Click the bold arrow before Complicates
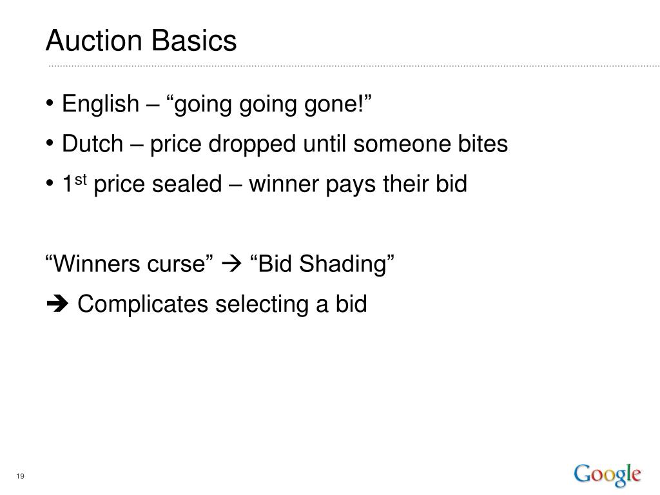This screenshot has height=495, width=660. click(x=57, y=304)
